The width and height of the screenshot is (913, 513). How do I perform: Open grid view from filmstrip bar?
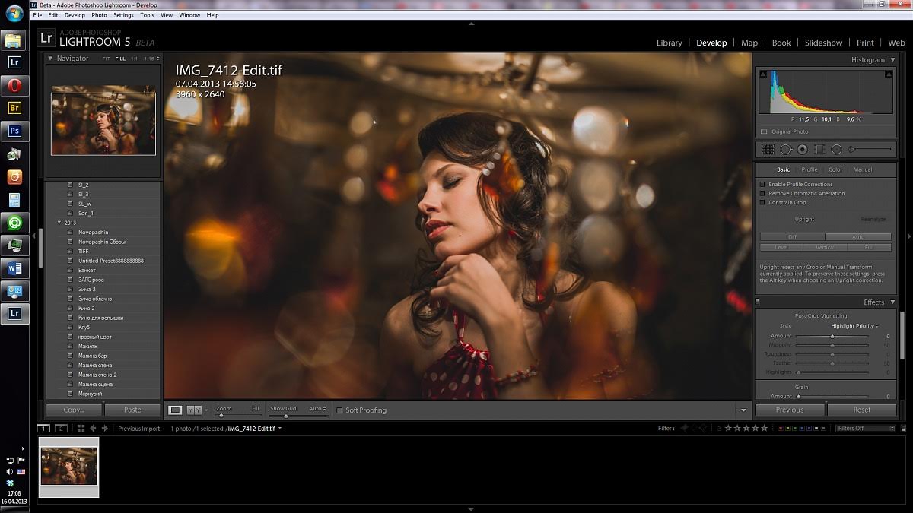click(x=81, y=429)
